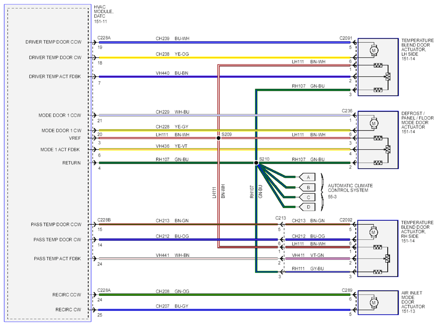The height and width of the screenshot is (326, 438).
Task: Select the RH111 GY-BU wire label
Action: click(308, 269)
